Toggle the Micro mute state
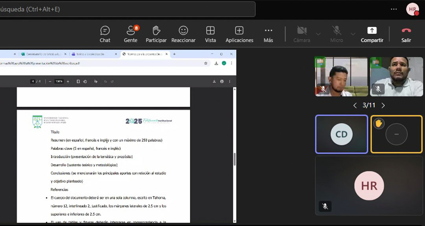425x226 pixels. (x=336, y=34)
